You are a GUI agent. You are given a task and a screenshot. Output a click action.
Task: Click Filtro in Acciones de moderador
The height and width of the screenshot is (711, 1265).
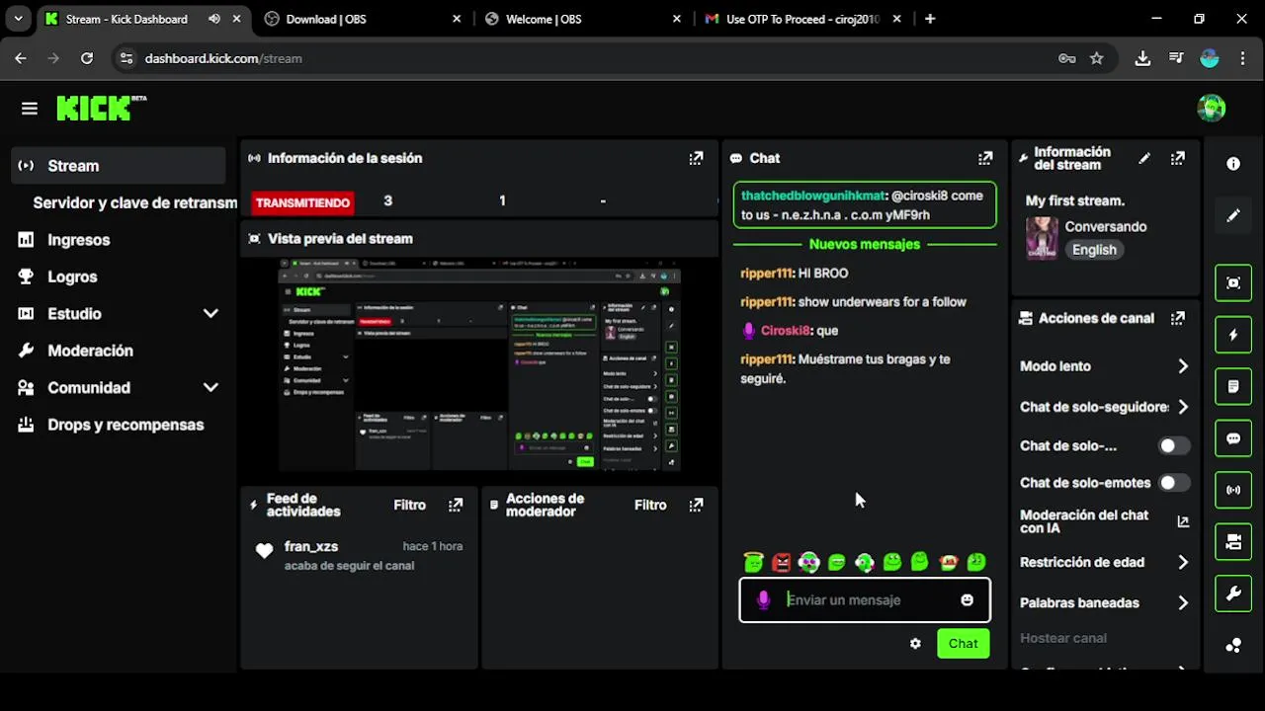(x=650, y=505)
